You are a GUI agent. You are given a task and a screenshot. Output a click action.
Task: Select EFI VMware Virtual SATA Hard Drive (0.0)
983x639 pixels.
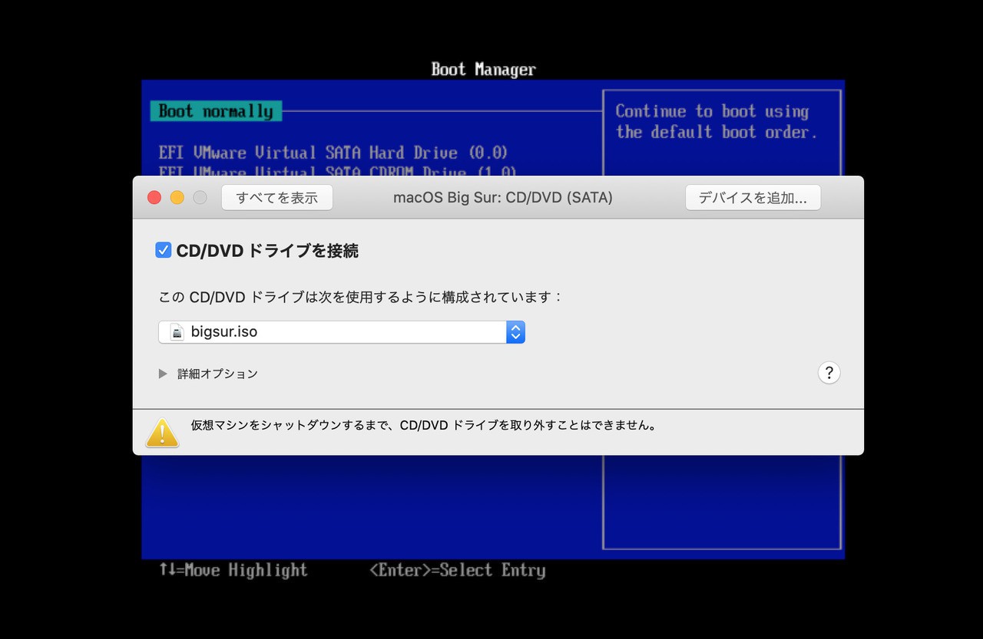pyautogui.click(x=333, y=152)
